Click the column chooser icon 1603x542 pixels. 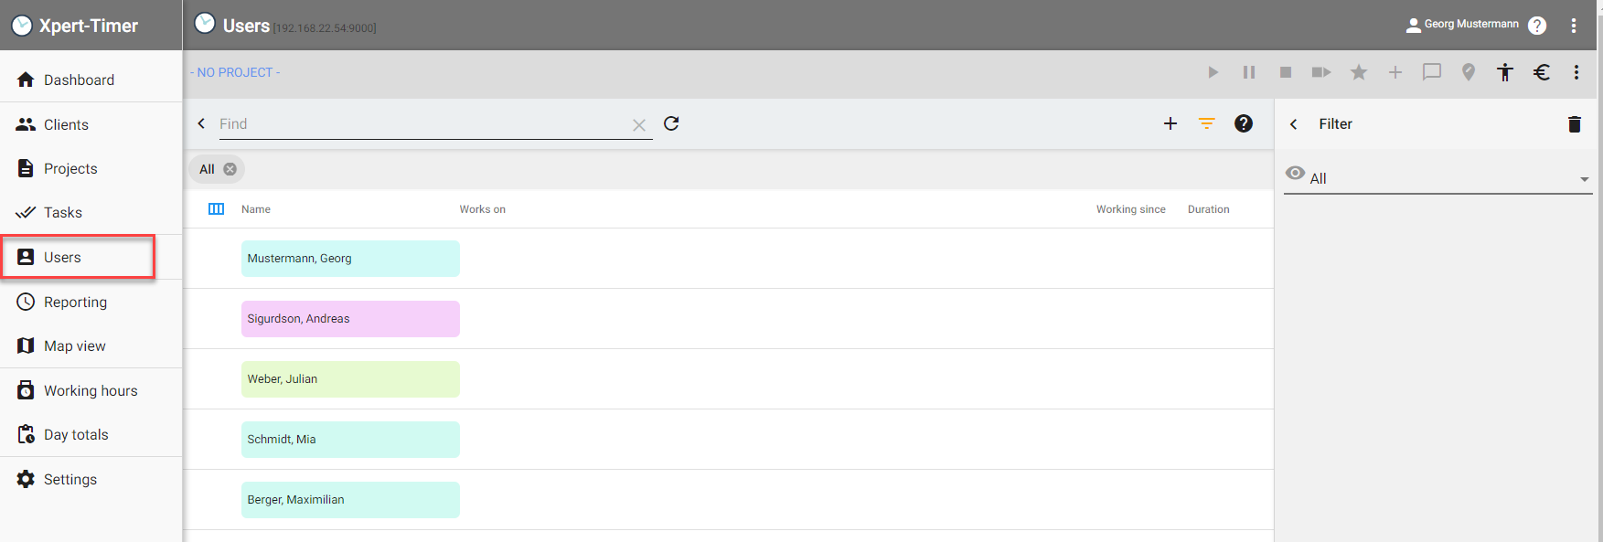[217, 209]
